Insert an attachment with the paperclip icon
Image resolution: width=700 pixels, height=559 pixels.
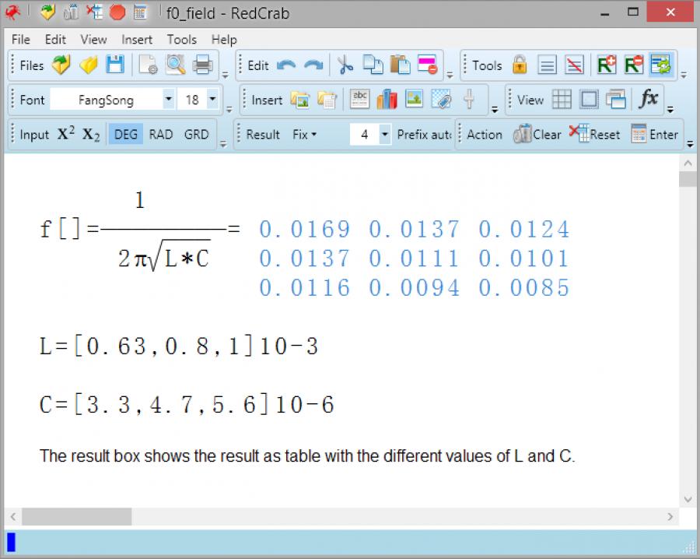441,100
